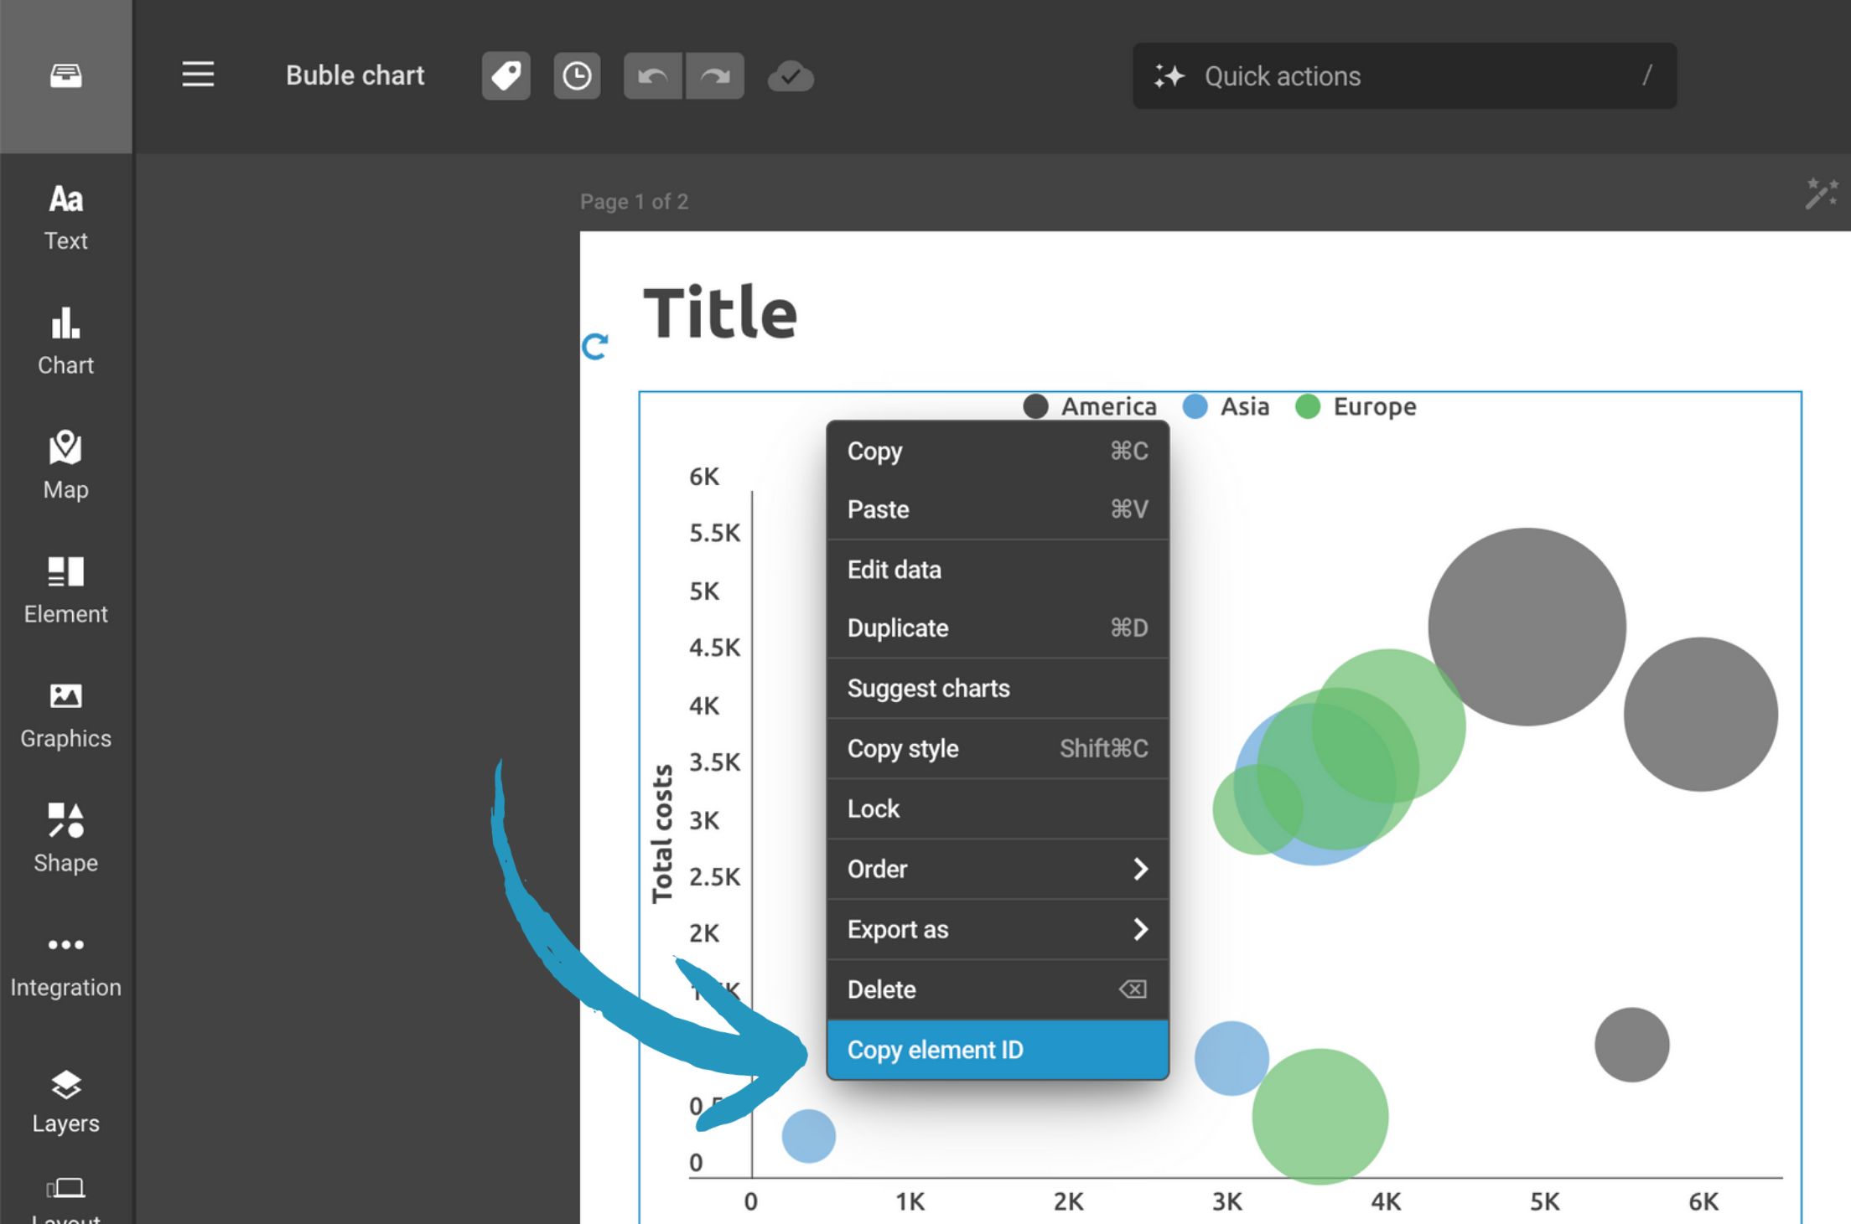
Task: Check cloud sync status icon
Action: coord(789,75)
